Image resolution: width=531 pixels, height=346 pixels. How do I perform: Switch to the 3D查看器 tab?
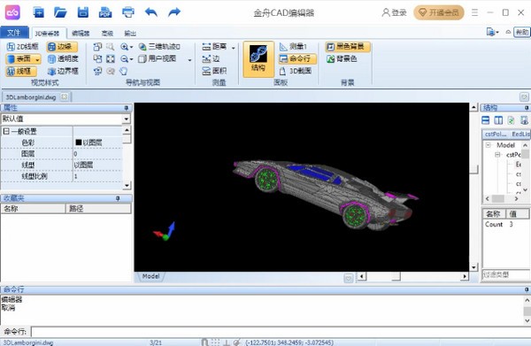click(48, 33)
